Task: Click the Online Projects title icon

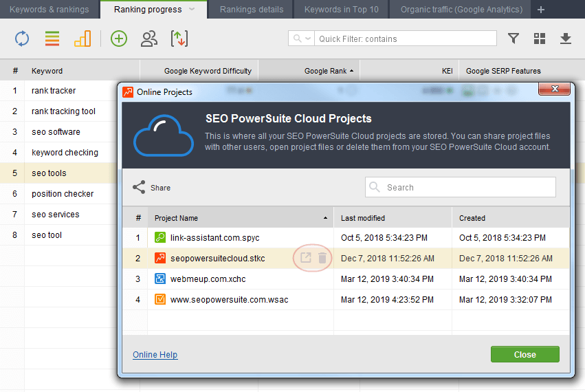Action: tap(128, 92)
